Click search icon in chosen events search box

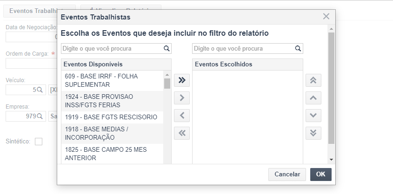pyautogui.click(x=298, y=48)
